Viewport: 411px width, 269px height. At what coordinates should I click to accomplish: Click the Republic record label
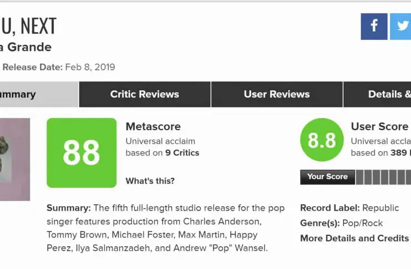point(380,208)
